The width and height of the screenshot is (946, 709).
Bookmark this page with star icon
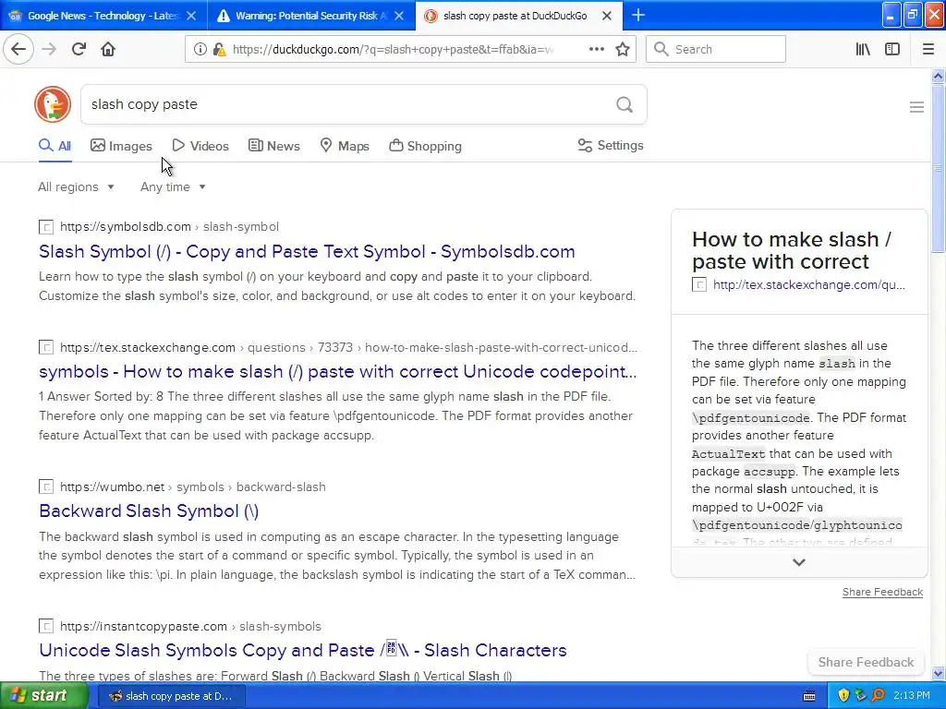(x=623, y=49)
